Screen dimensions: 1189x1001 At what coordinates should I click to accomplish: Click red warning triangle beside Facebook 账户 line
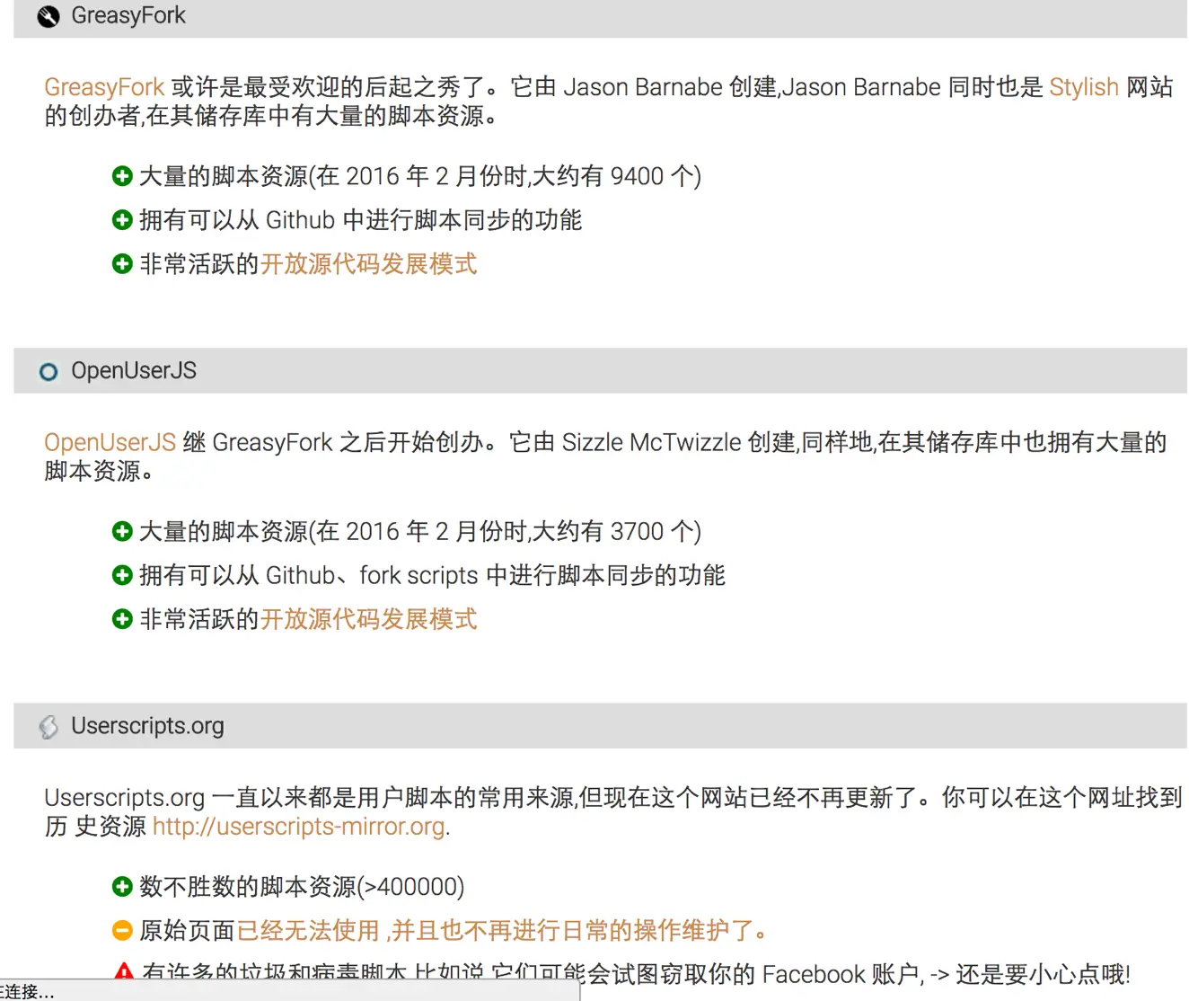point(124,971)
